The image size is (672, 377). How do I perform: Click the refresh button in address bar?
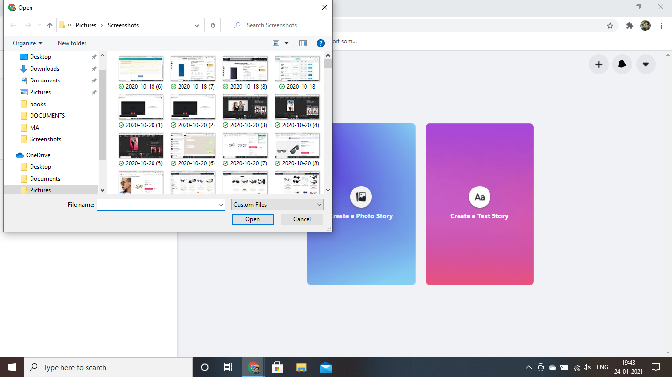[213, 25]
